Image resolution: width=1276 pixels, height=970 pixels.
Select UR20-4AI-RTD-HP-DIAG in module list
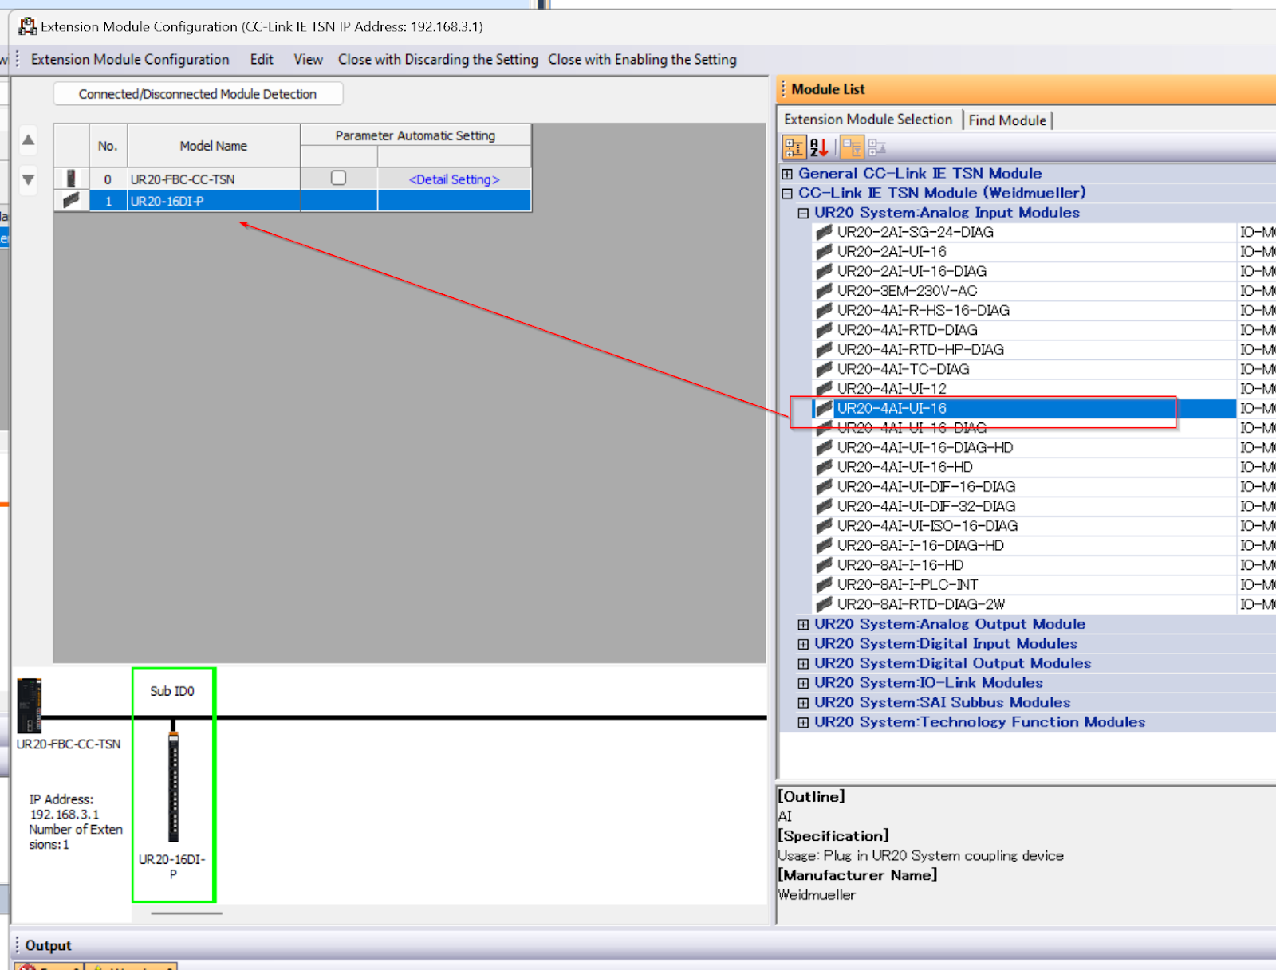click(x=1024, y=349)
